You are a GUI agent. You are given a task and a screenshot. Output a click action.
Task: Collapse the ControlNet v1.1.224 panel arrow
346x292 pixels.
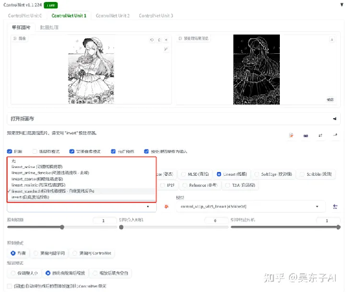342,5
